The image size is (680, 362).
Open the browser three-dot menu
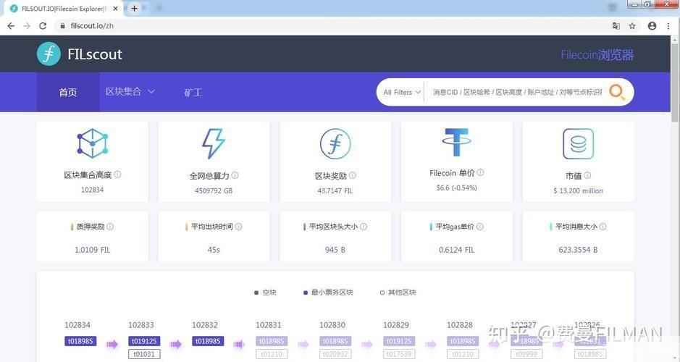pyautogui.click(x=668, y=26)
